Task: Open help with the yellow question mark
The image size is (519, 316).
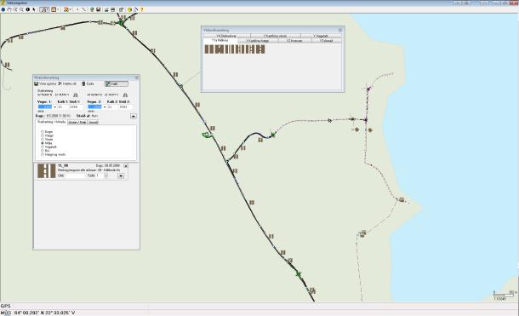Action: point(142,9)
